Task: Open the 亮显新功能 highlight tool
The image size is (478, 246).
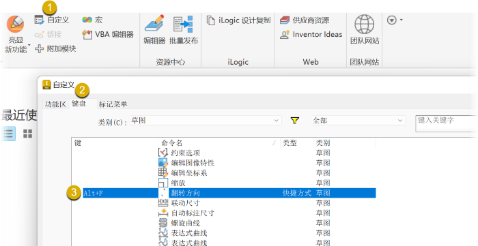Action: click(15, 34)
